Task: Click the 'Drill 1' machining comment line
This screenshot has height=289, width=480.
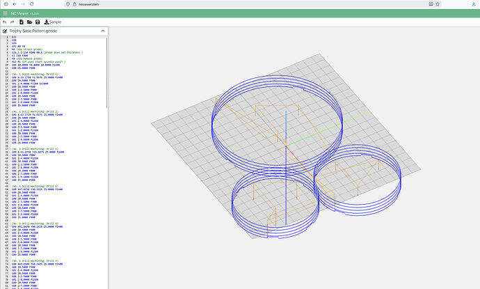Action: click(x=35, y=75)
